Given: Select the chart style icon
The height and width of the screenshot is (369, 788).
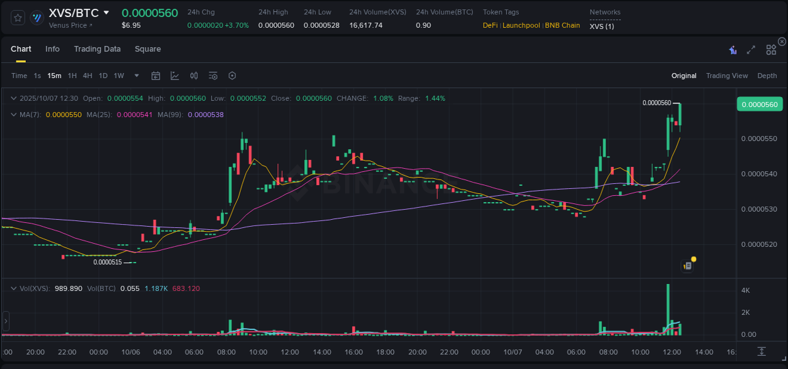Looking at the screenshot, I should point(175,76).
